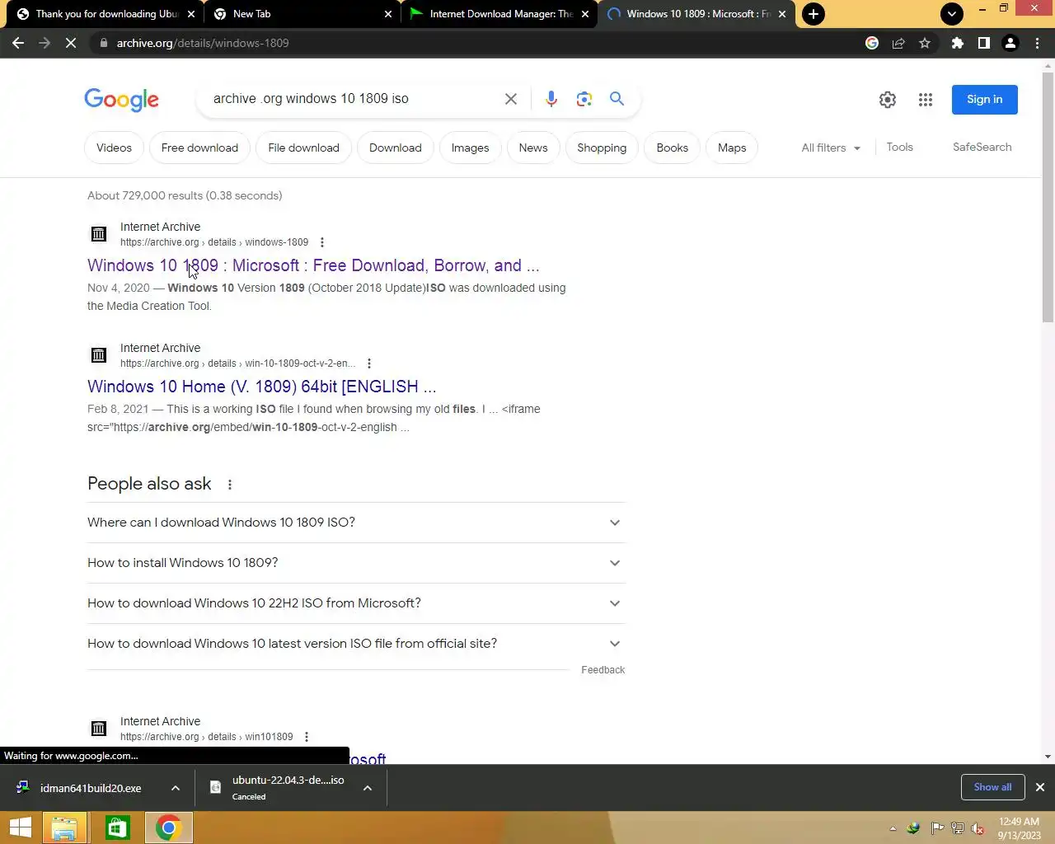Show hidden system tray icons
The width and height of the screenshot is (1055, 844).
click(x=893, y=828)
